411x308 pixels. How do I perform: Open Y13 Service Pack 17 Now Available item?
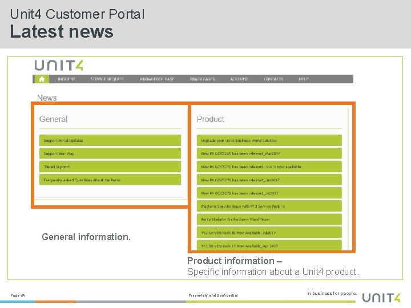269,245
